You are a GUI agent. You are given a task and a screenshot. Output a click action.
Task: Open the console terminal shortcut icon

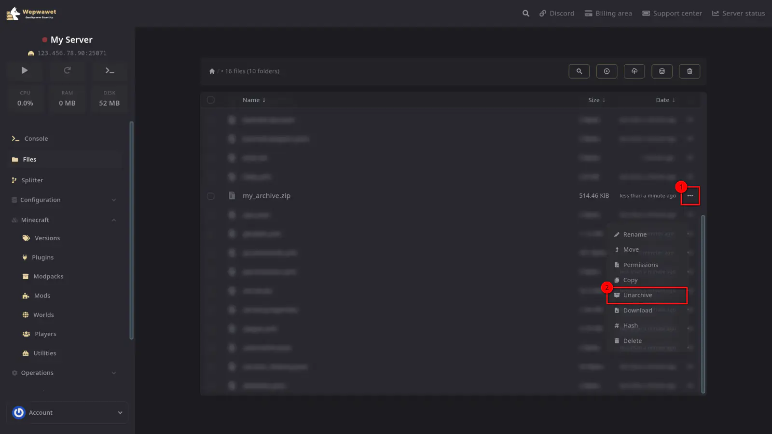tap(110, 70)
